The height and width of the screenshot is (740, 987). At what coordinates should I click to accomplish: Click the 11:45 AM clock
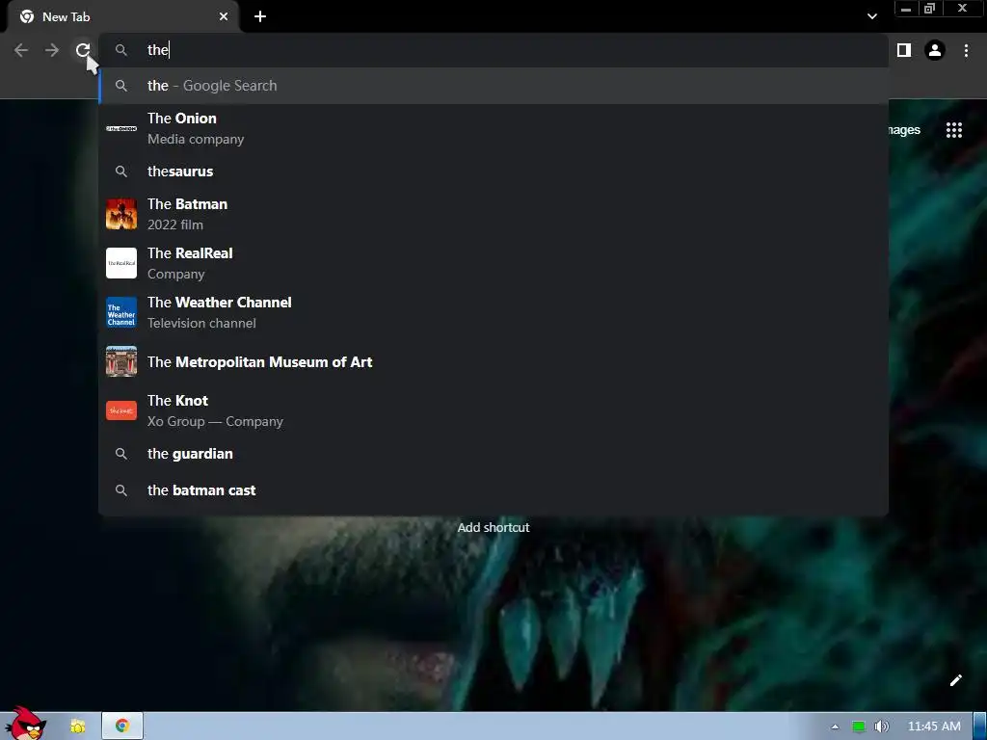point(934,727)
